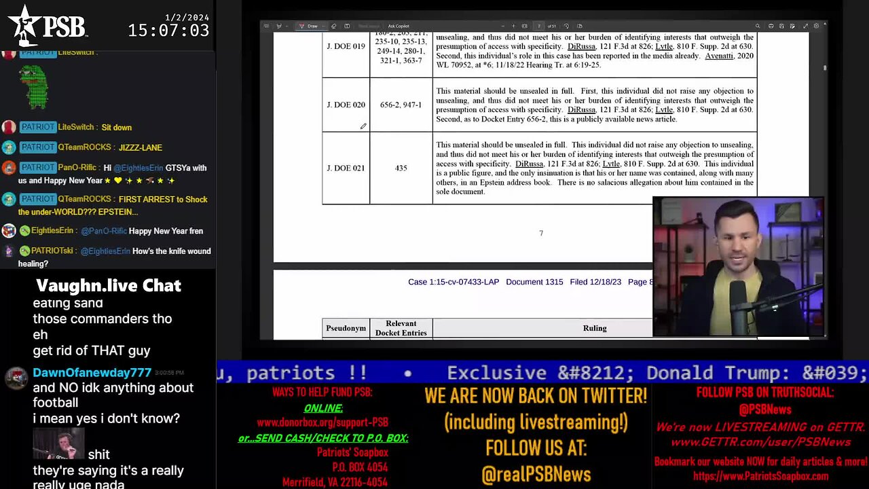This screenshot has width=869, height=489.
Task: Expand the Highlight tool options arrow
Action: click(x=287, y=26)
